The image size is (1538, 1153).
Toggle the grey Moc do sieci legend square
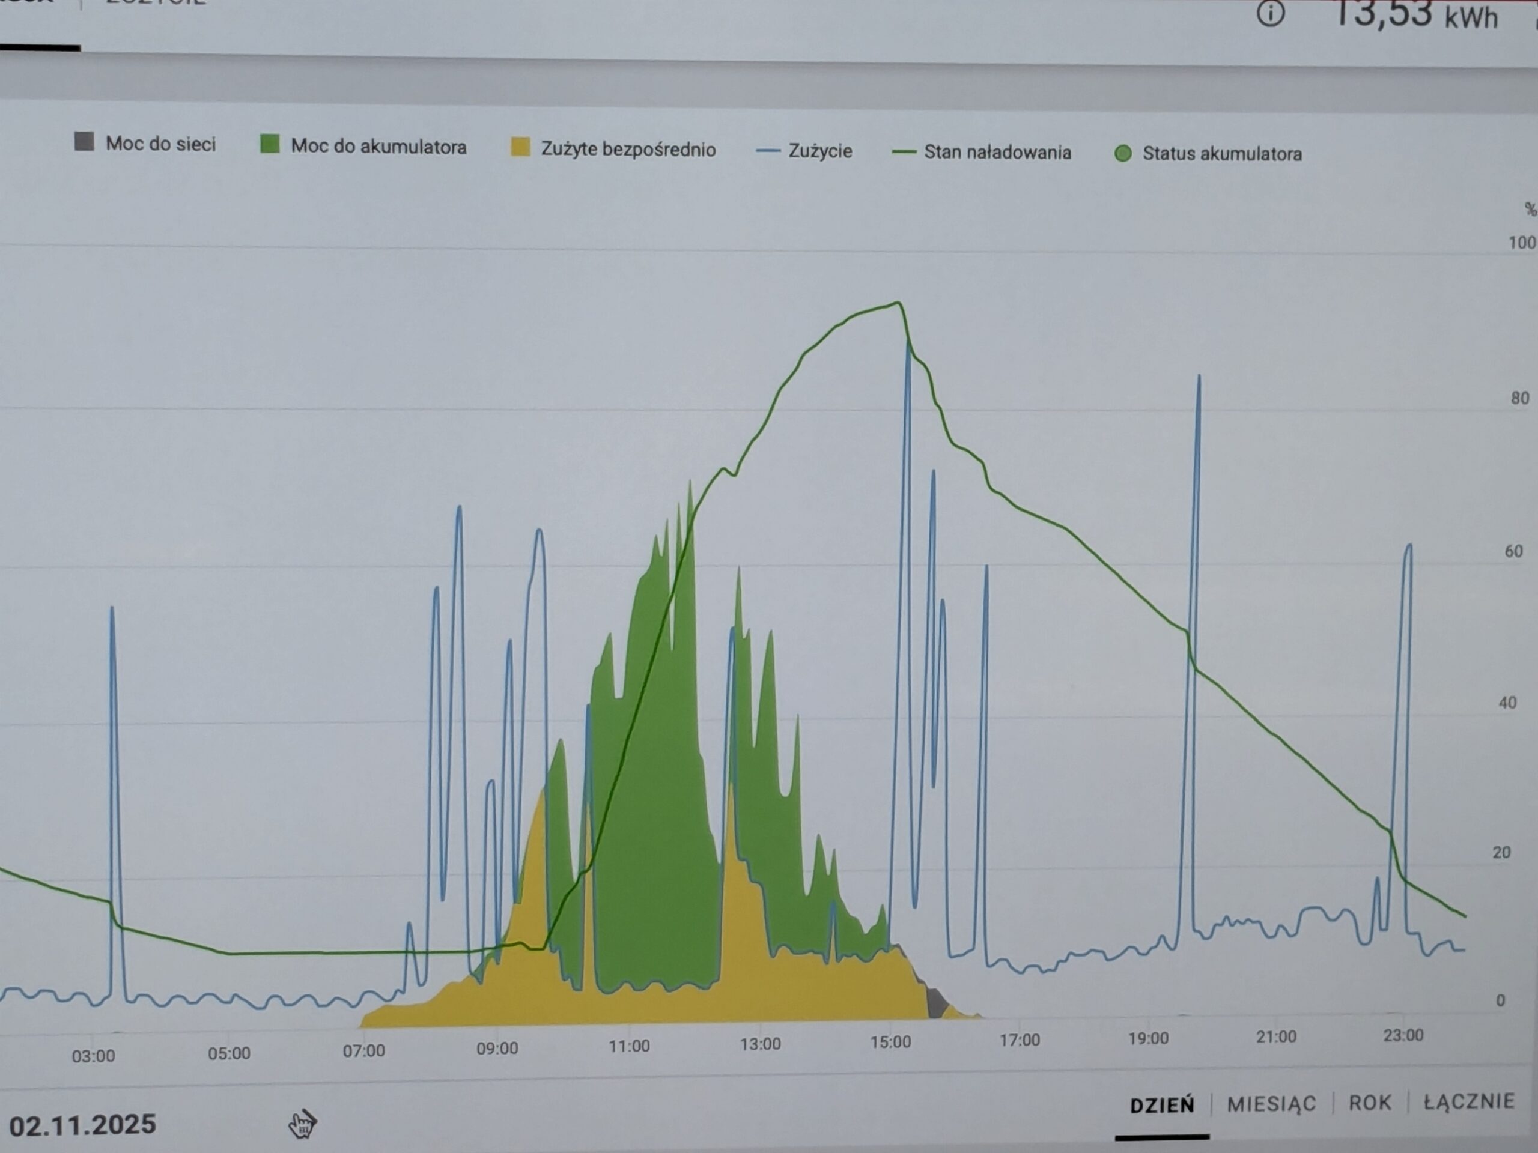[x=84, y=141]
